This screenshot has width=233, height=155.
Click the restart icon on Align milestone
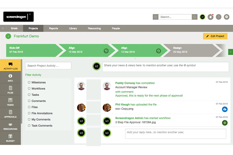[x=106, y=51]
